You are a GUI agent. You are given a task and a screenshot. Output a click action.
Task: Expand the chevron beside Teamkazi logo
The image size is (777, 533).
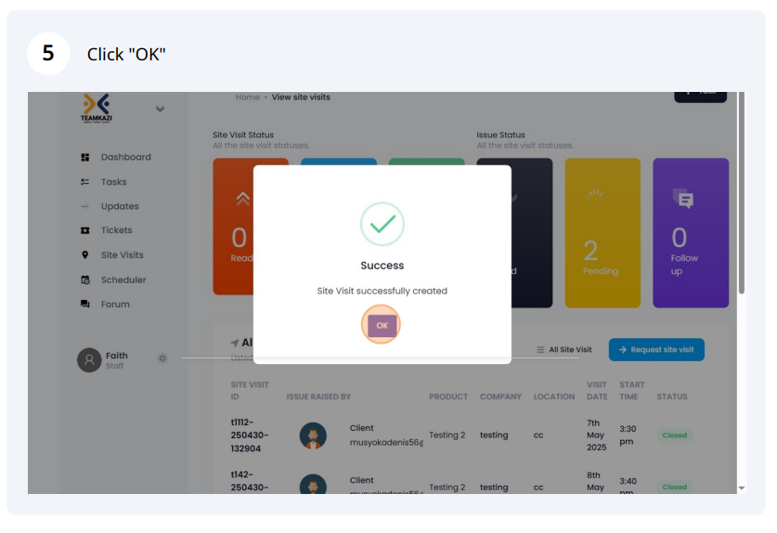(160, 109)
